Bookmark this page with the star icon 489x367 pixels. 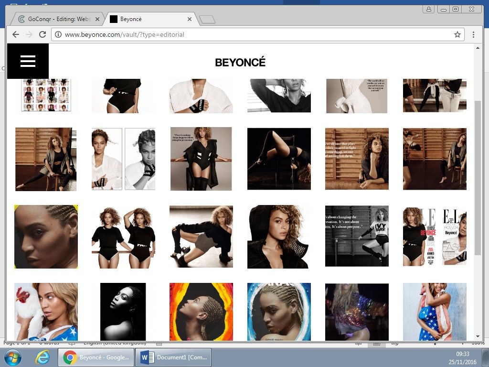tap(457, 34)
